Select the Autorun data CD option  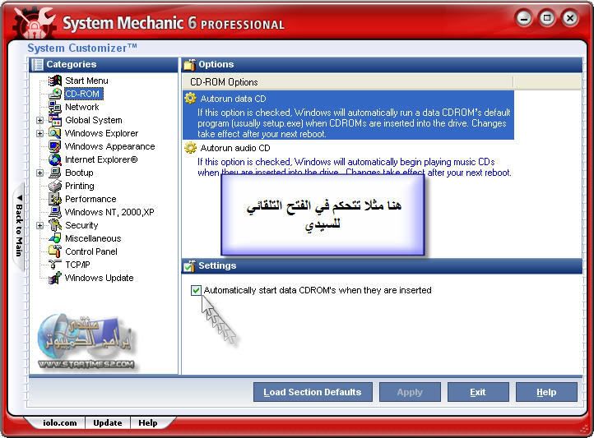pos(348,115)
